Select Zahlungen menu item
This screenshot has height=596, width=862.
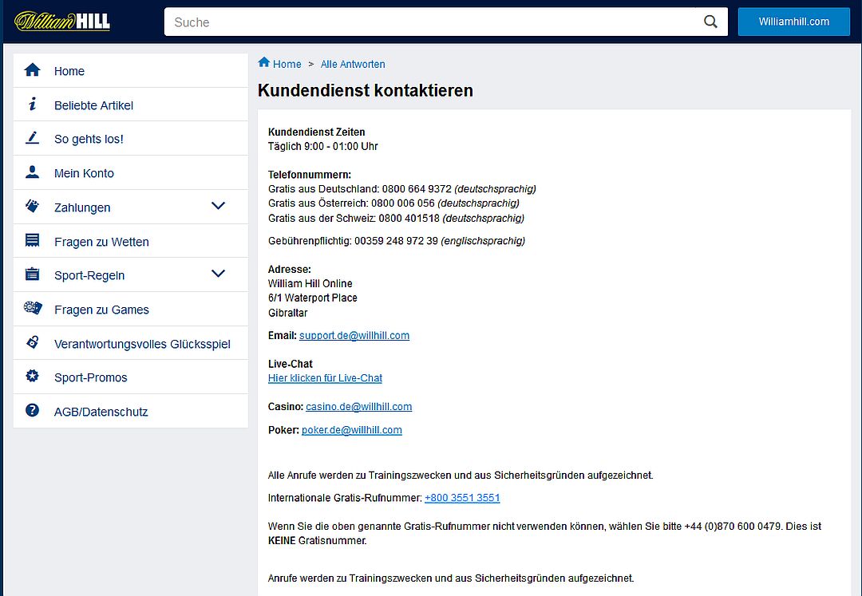131,207
